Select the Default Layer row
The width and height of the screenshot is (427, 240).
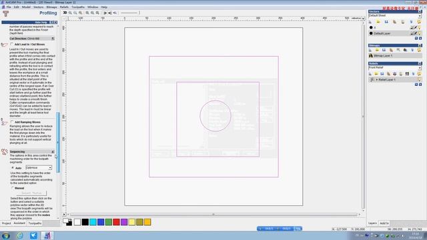point(395,33)
